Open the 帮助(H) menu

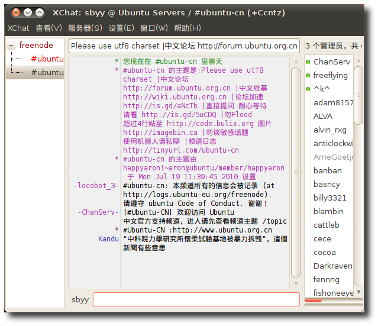[x=188, y=28]
